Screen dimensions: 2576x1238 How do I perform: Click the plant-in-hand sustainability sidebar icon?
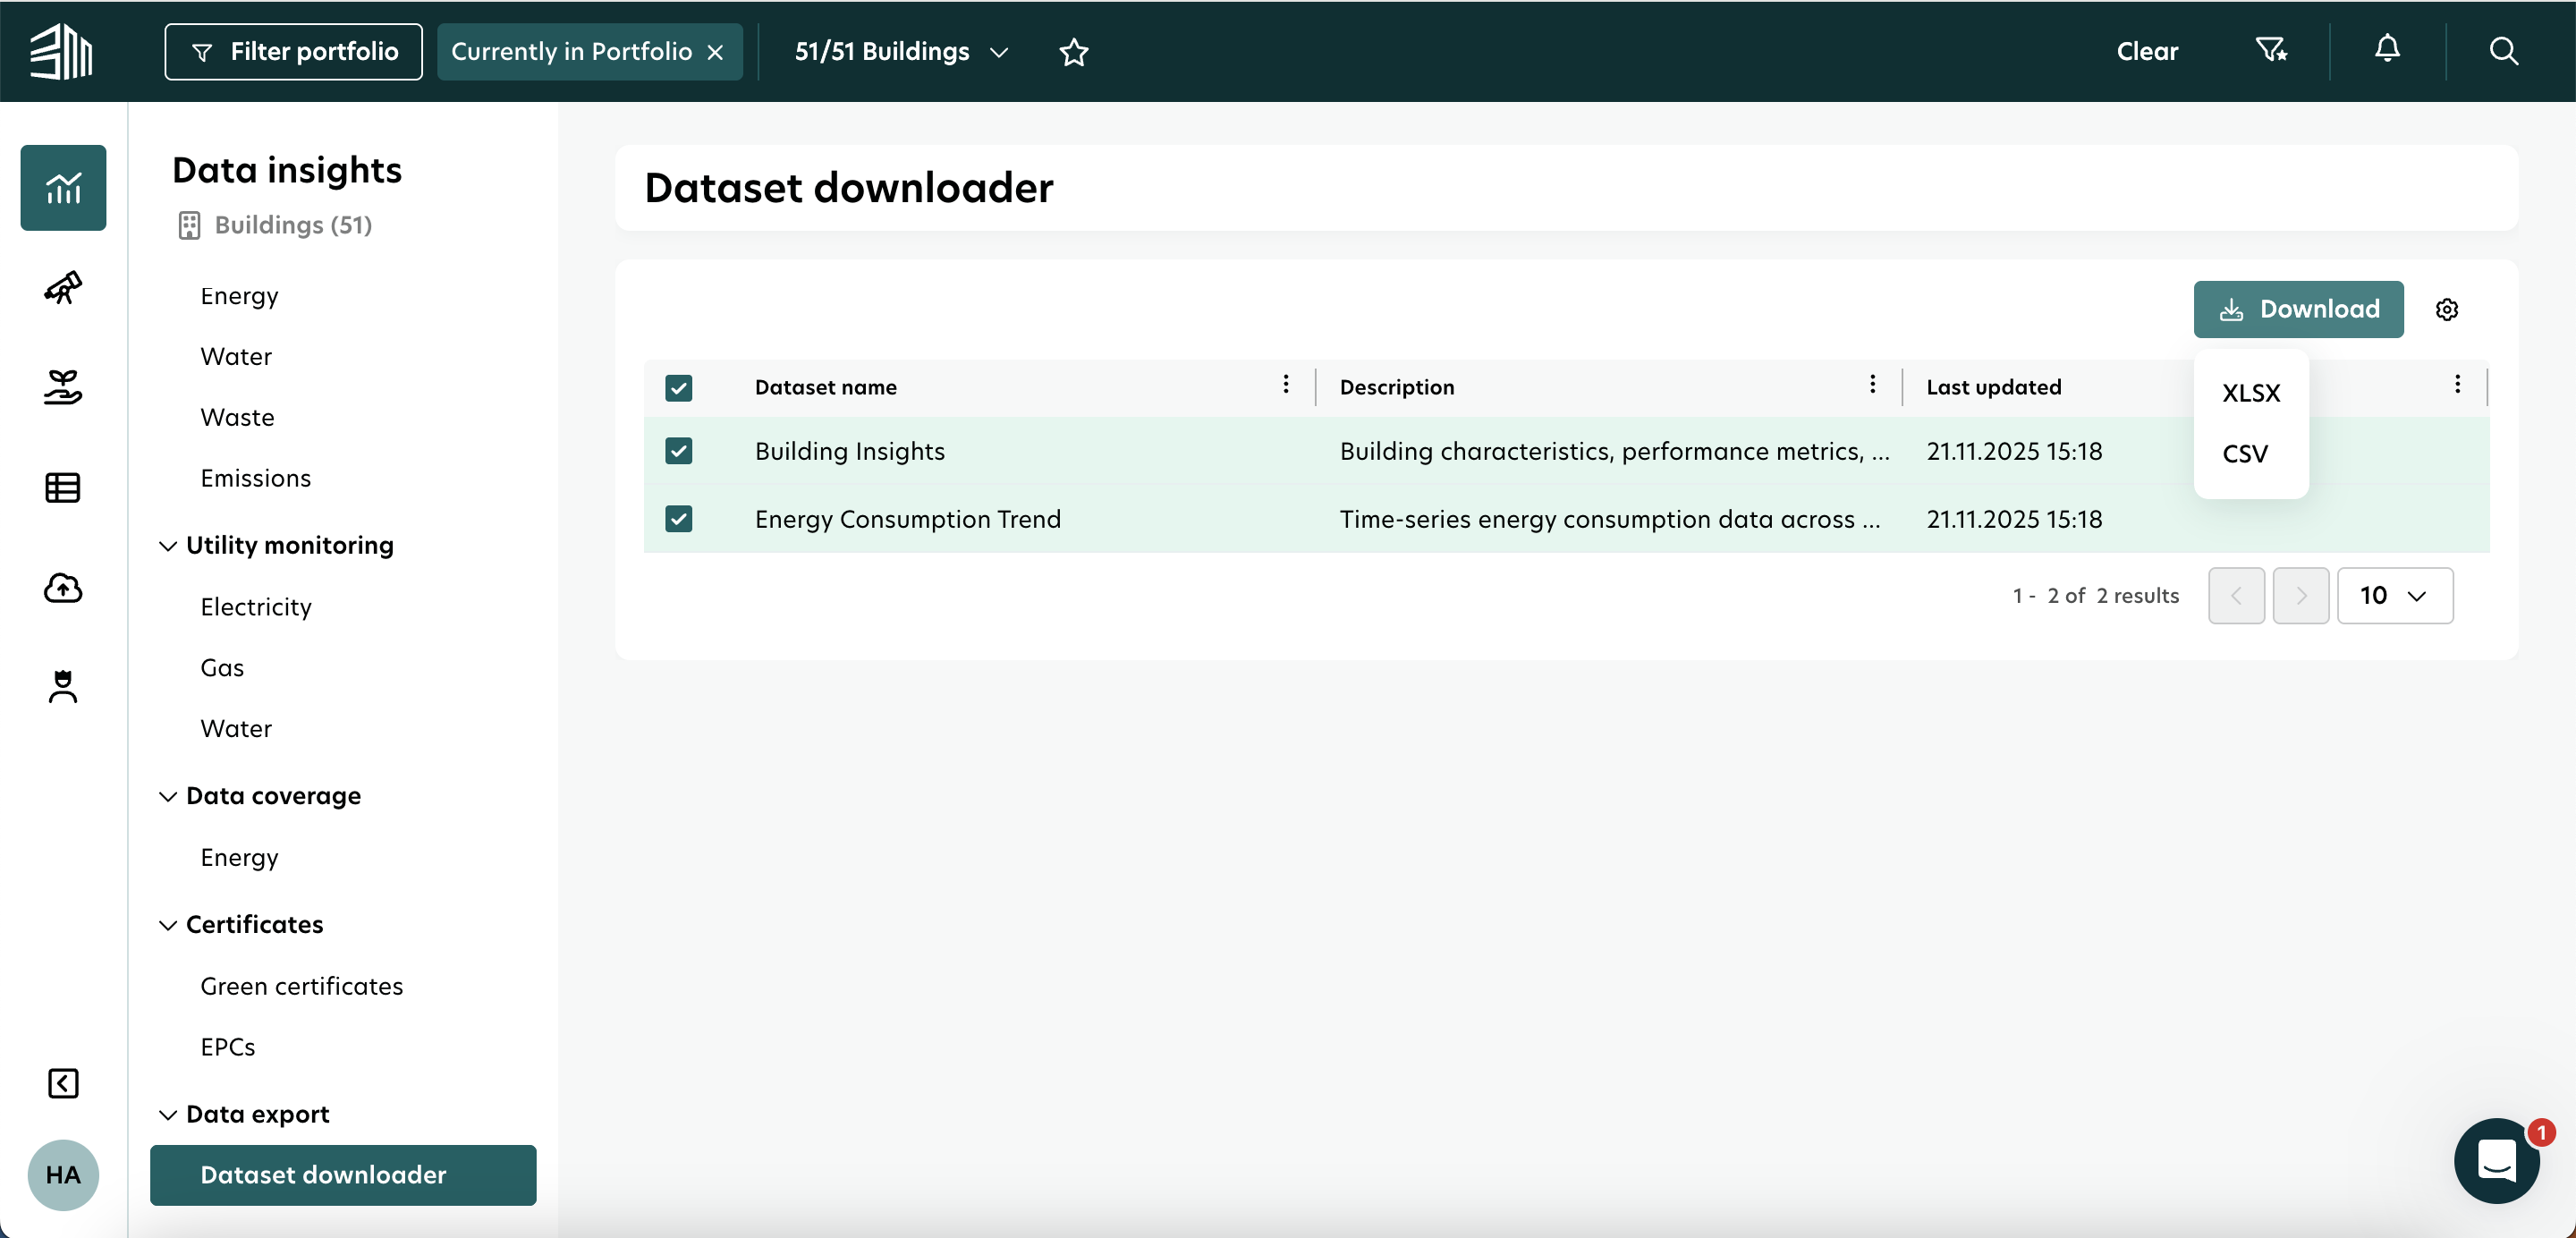coord(63,388)
